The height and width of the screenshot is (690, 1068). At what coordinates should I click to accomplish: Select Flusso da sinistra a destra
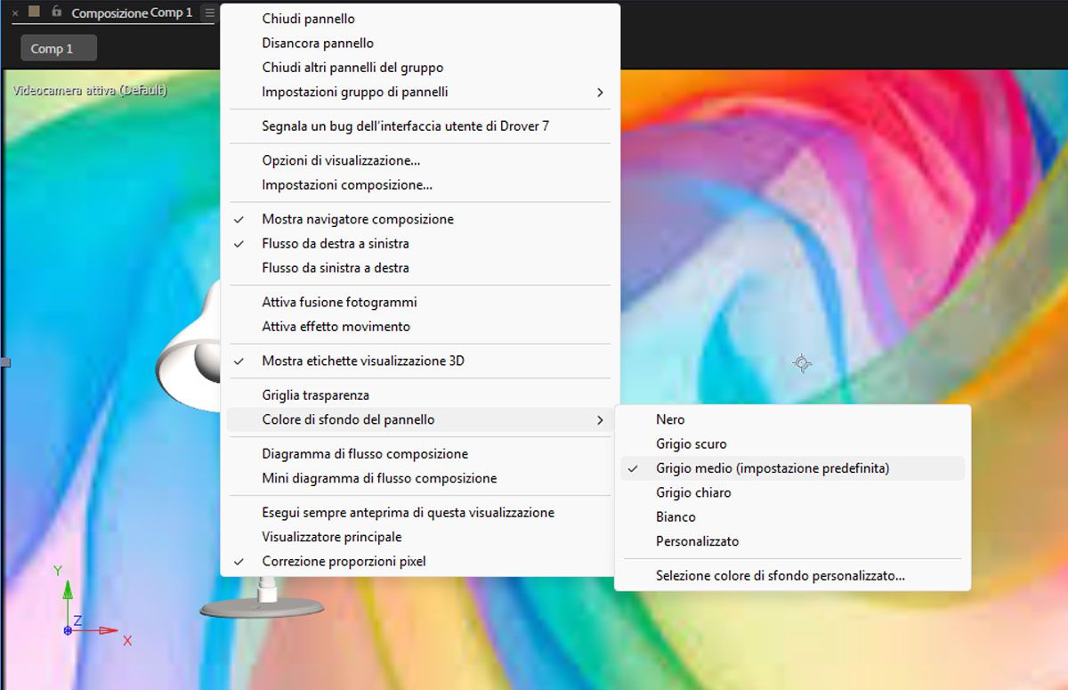tap(420, 267)
